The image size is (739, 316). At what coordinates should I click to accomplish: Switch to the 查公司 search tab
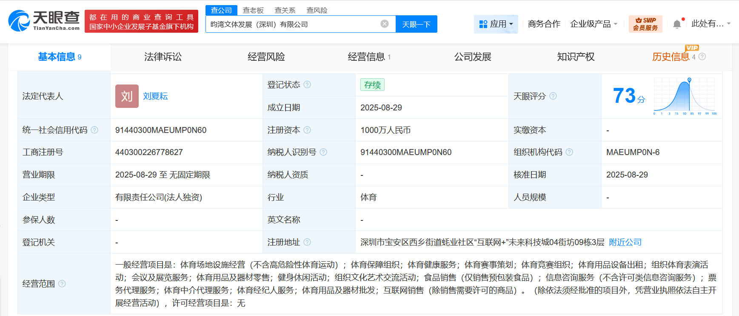tap(221, 10)
